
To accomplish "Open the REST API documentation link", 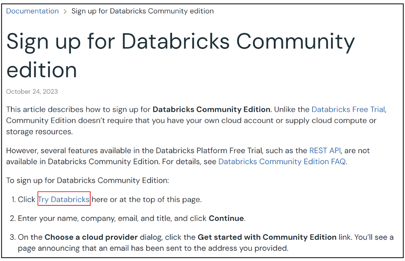I will tap(325, 150).
